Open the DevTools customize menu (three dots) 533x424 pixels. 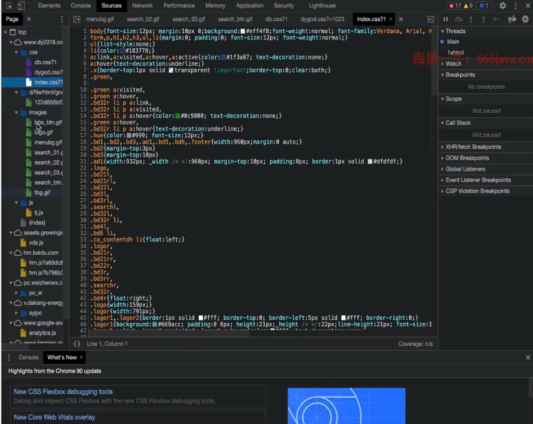click(516, 6)
